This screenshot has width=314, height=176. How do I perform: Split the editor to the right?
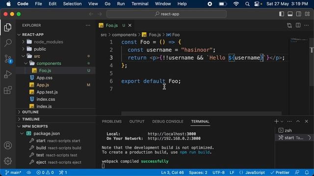click(298, 25)
